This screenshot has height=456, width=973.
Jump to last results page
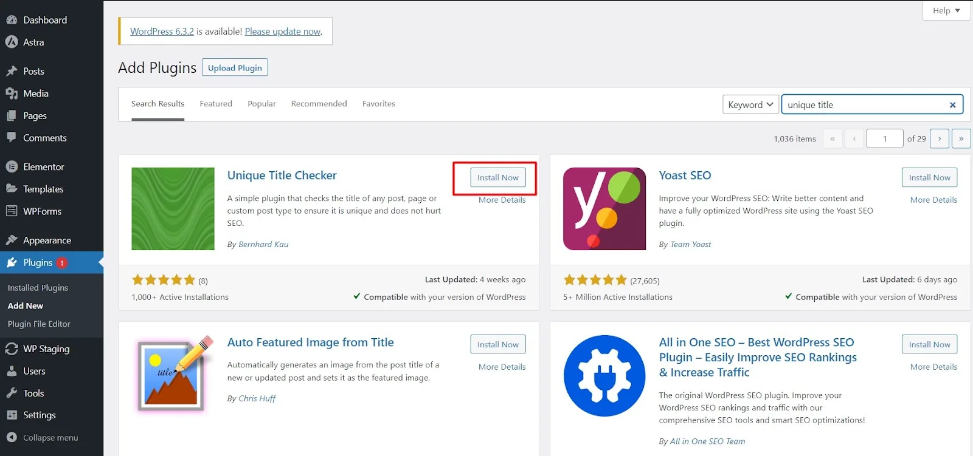[961, 138]
